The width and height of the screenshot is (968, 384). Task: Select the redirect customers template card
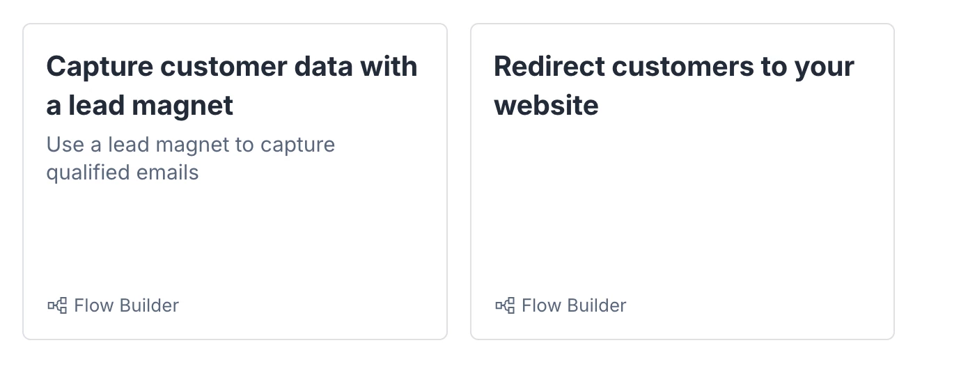682,182
